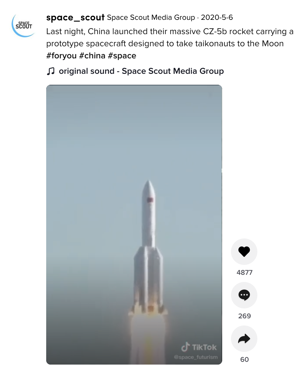Open the Space Scout profile avatar
Screen dimensions: 303x380
pos(24,26)
